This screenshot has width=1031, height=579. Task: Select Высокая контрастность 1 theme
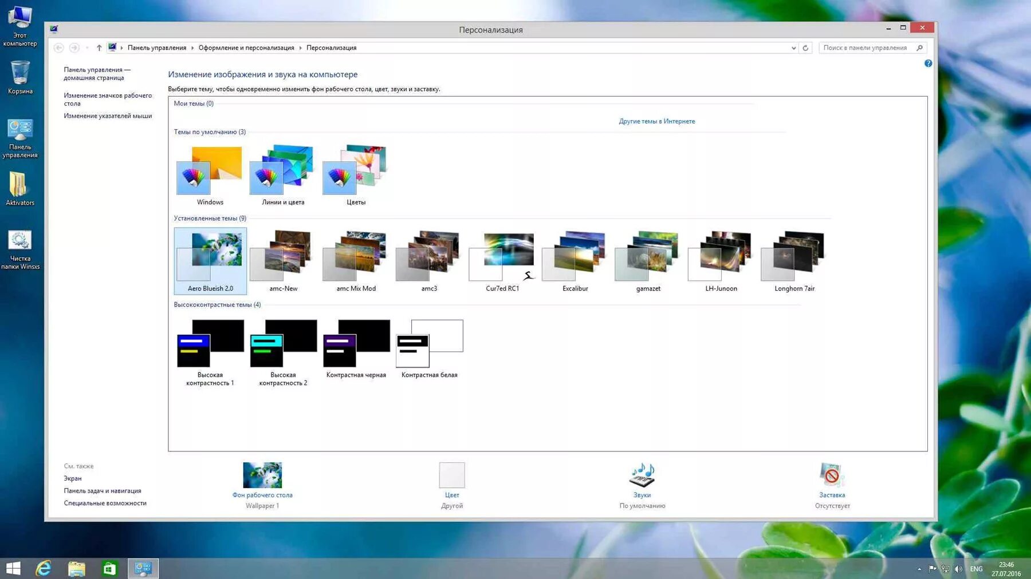(210, 352)
